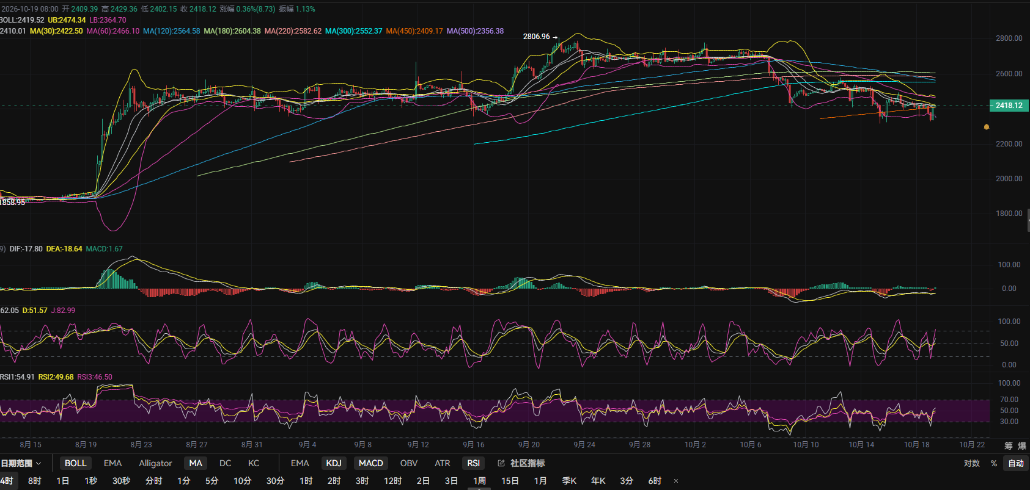Click the % percent scale button

994,463
